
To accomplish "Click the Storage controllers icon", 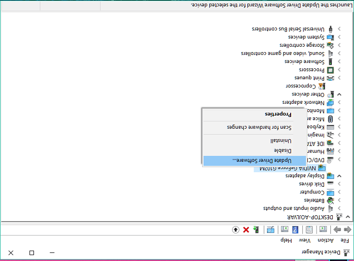I will (x=330, y=45).
